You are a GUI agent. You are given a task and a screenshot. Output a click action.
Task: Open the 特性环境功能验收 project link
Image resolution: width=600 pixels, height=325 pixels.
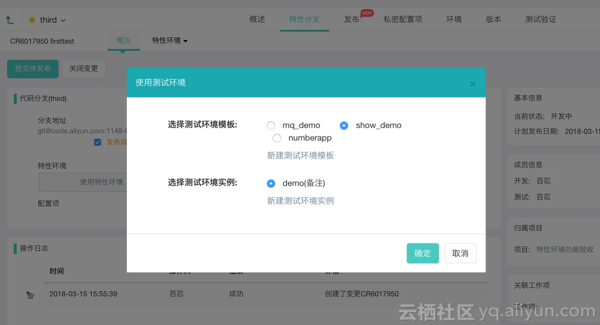click(x=565, y=249)
